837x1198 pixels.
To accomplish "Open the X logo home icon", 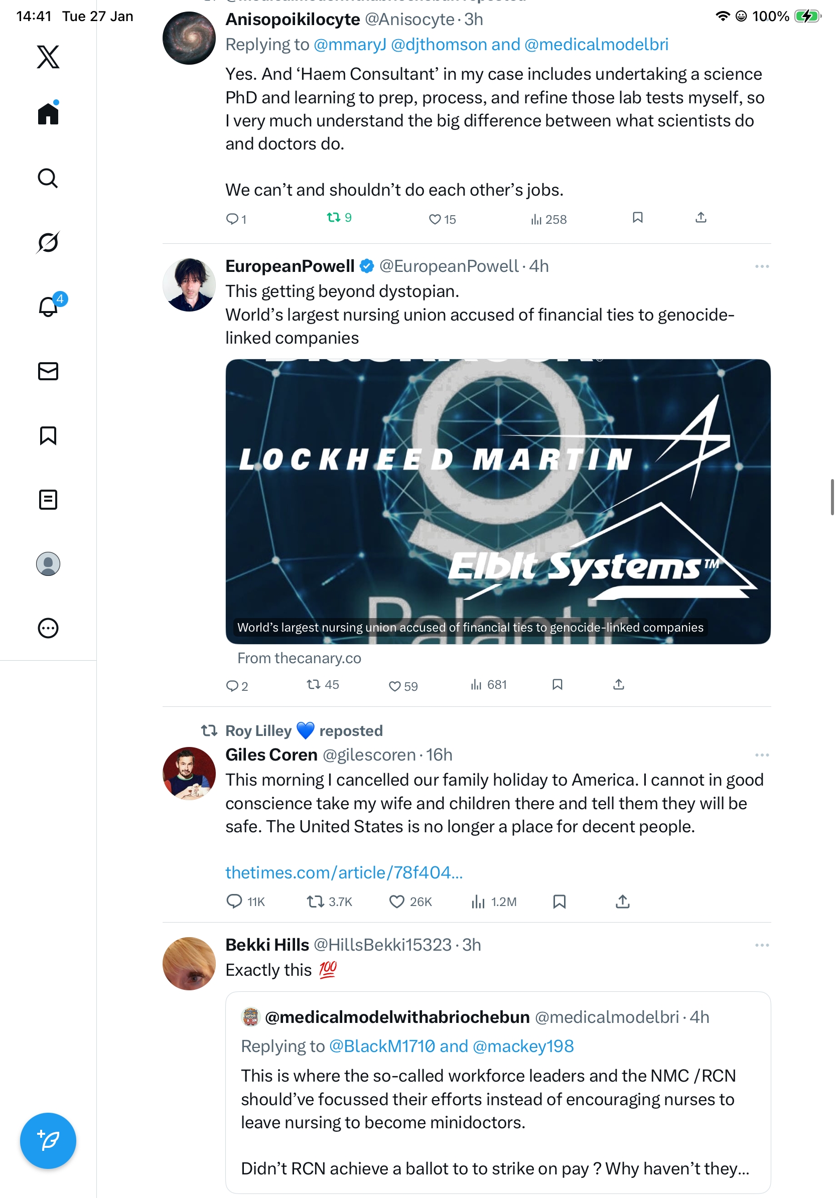I will [x=48, y=56].
